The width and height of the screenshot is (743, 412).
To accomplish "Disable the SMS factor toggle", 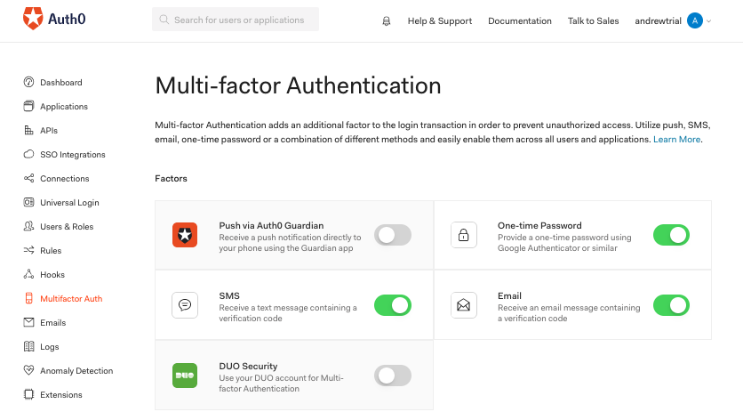I will 393,305.
